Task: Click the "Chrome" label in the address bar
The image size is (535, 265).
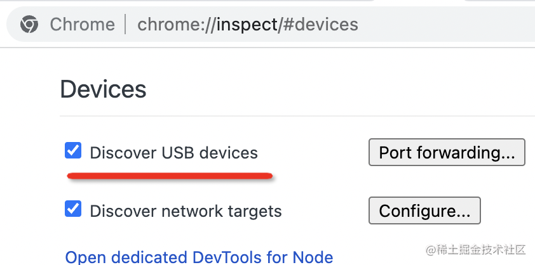Action: (82, 25)
